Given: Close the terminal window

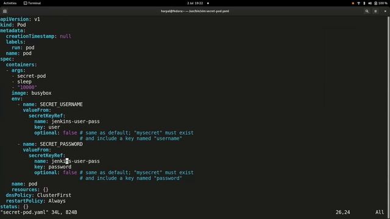Looking at the screenshot, I should [x=385, y=11].
